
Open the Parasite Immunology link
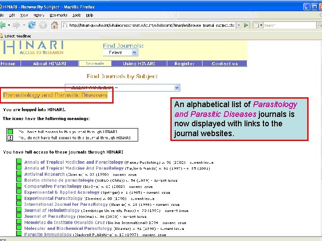(x=48, y=234)
